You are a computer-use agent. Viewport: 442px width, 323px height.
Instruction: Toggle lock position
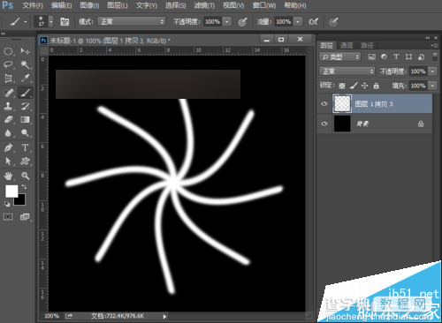364,86
